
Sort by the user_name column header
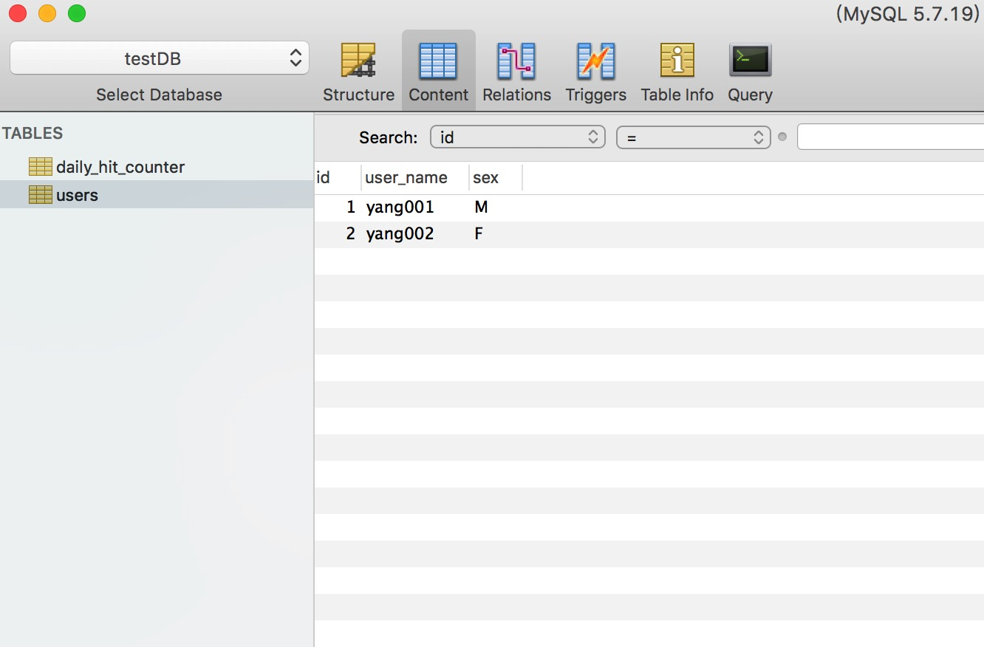(415, 178)
